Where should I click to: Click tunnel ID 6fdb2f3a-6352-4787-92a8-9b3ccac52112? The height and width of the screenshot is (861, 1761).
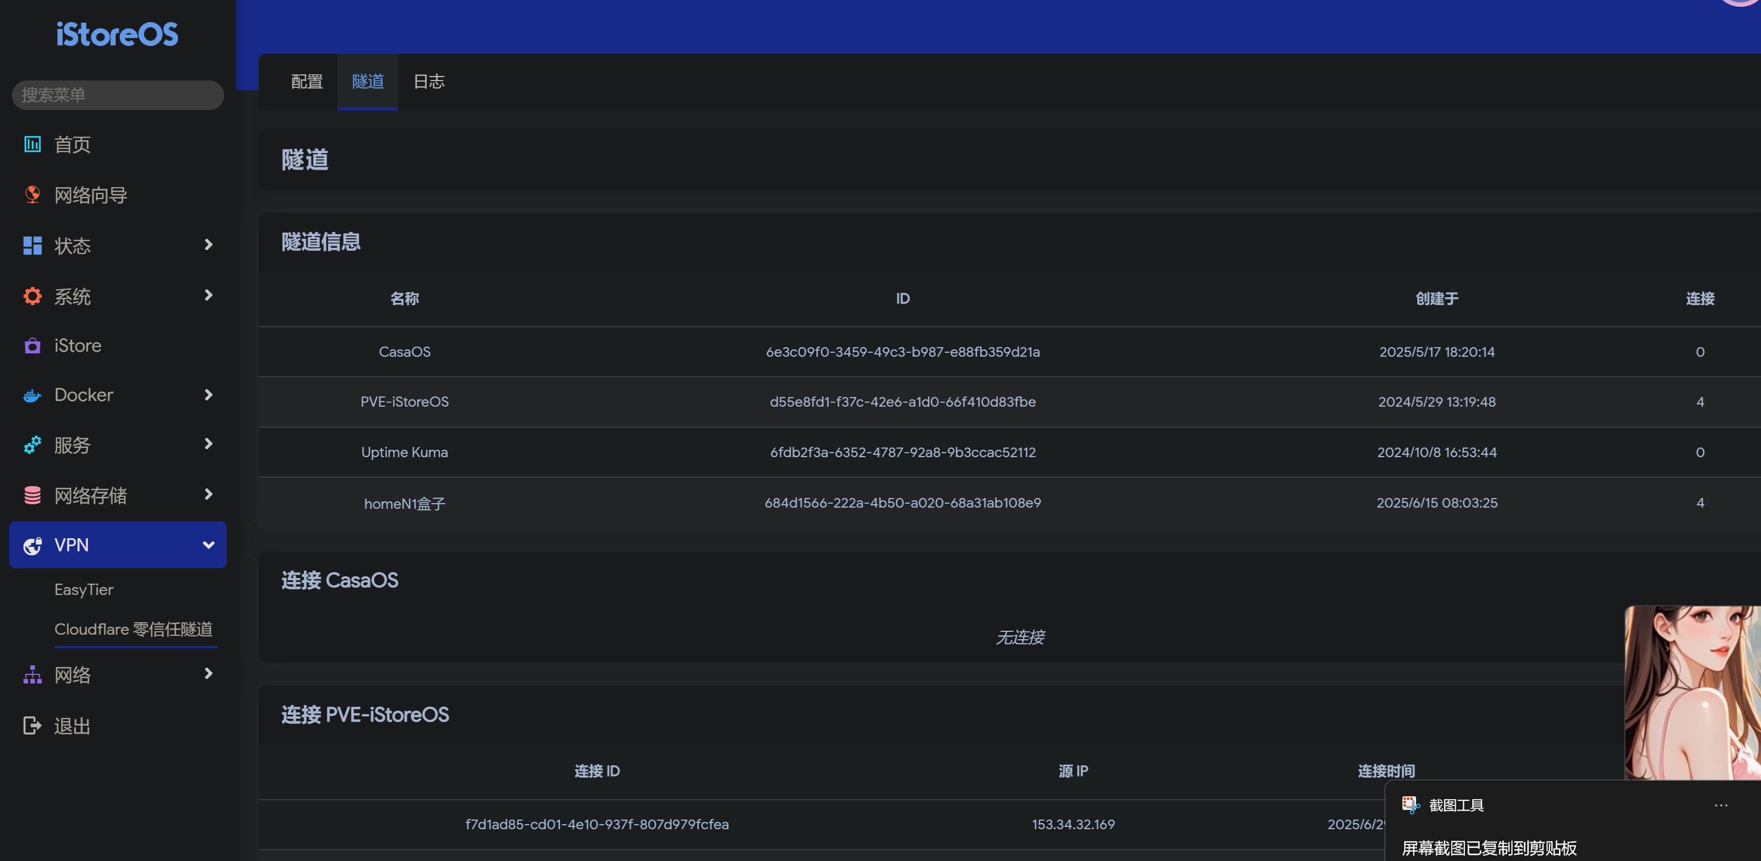903,453
